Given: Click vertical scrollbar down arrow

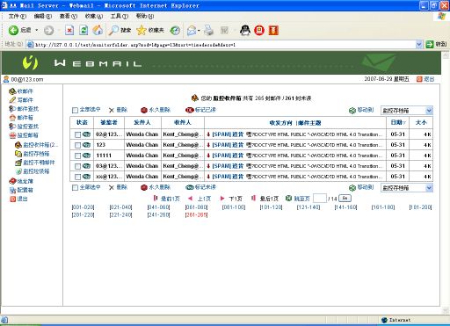Looking at the screenshot, I should coord(446,310).
